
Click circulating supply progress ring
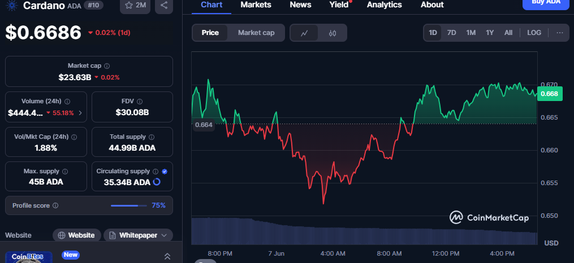tap(157, 182)
